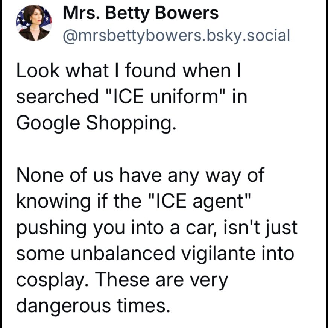
Task: Click the phrase dangerous times
Action: point(93,305)
